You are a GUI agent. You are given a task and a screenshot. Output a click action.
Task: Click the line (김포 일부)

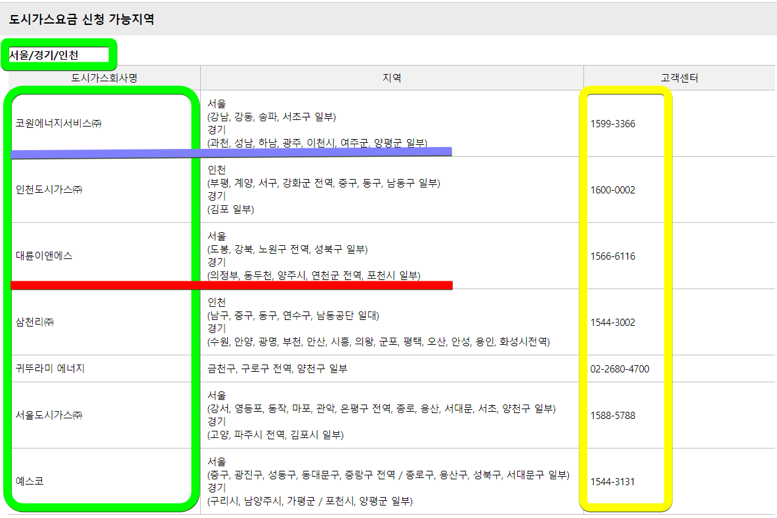click(x=230, y=209)
